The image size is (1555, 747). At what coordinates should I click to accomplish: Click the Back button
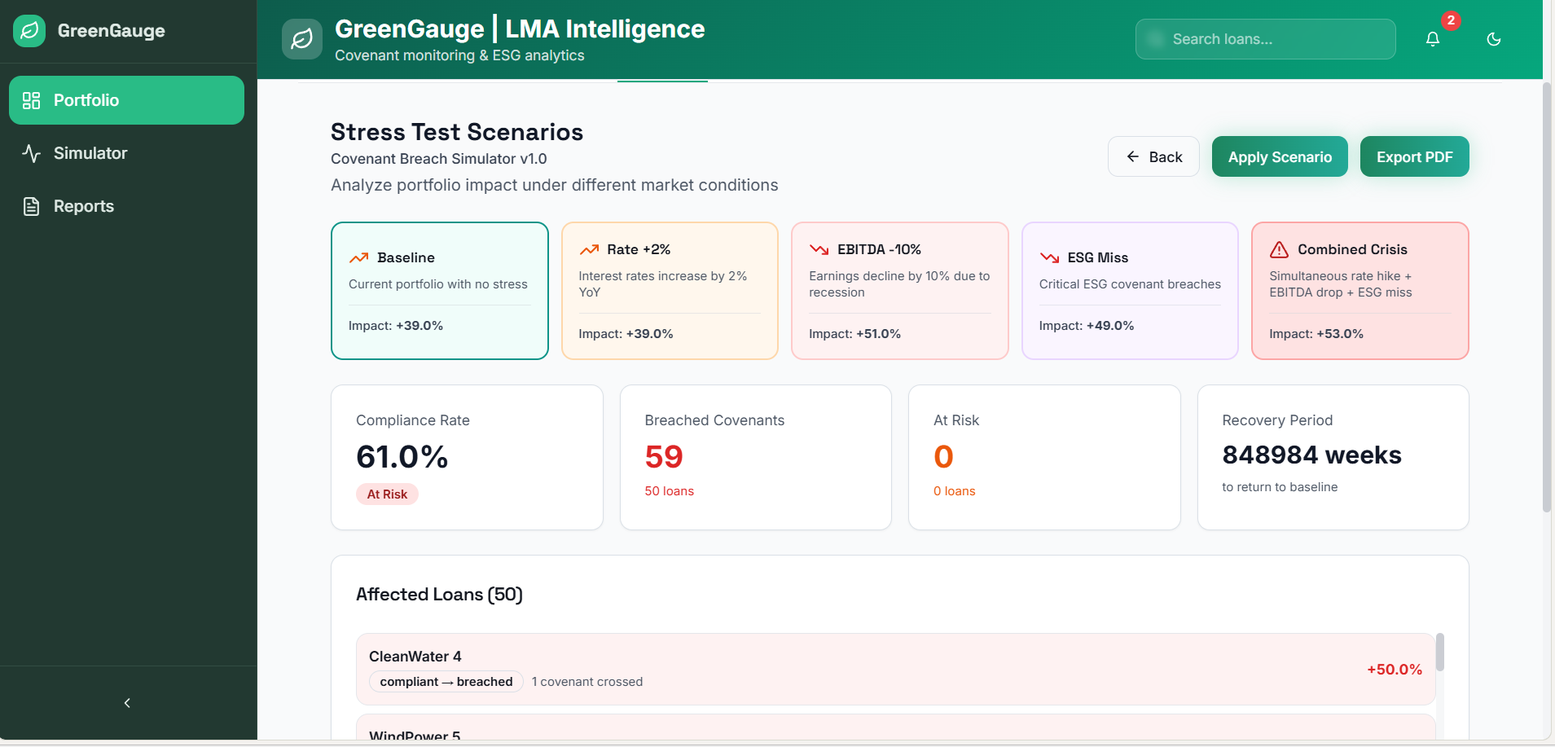(x=1153, y=156)
